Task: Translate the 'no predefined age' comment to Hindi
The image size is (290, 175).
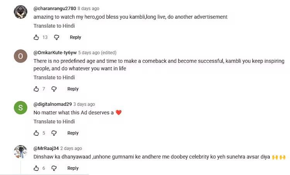Action: coord(54,78)
